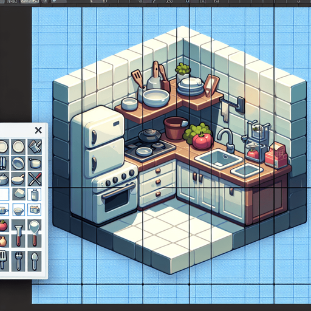Pick the lidded stock pot tile
The height and width of the screenshot is (311, 311).
[x=4, y=179]
